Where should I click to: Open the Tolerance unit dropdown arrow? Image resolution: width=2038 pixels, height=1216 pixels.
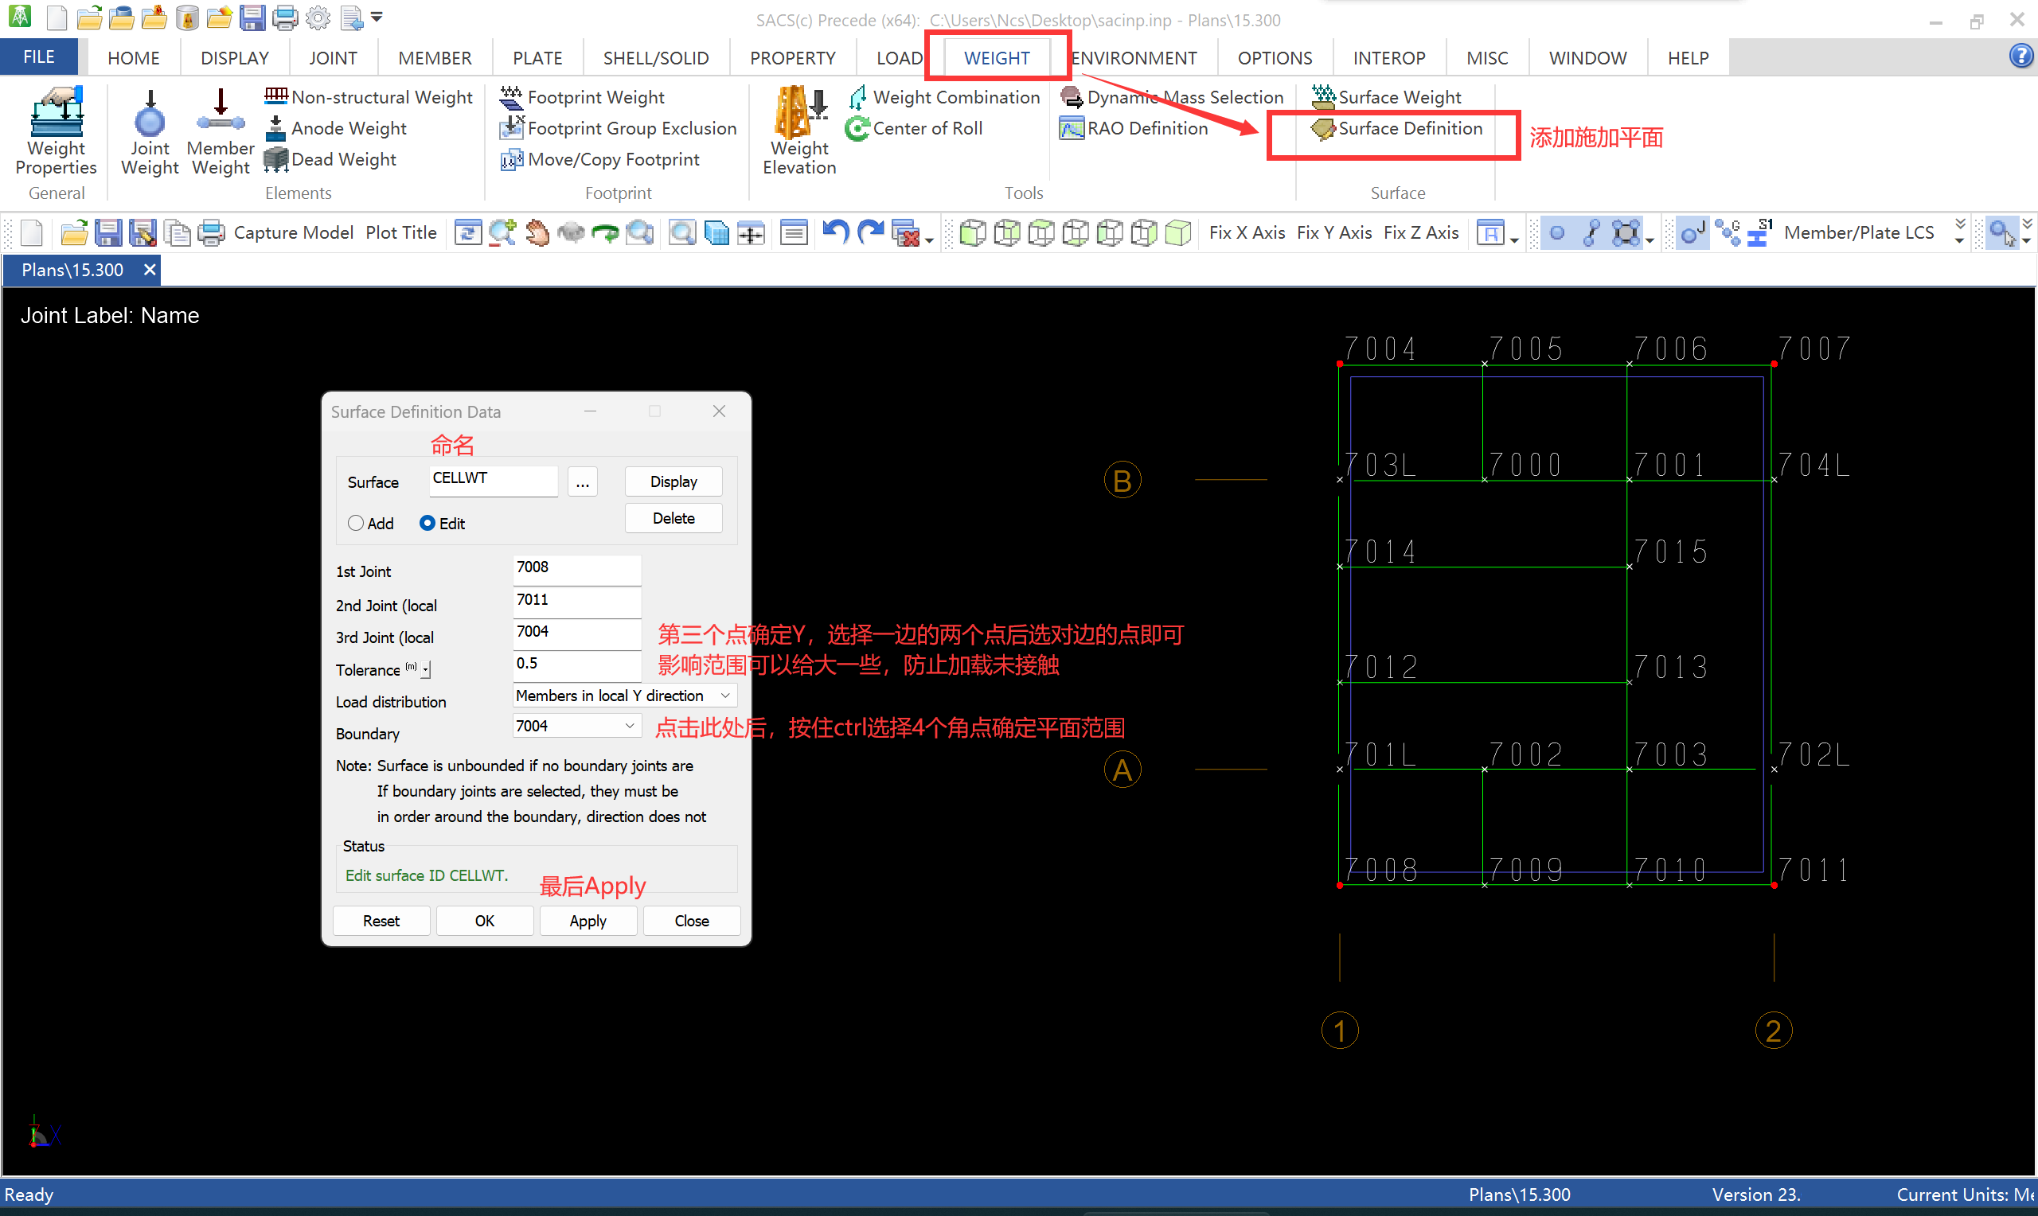(x=426, y=670)
